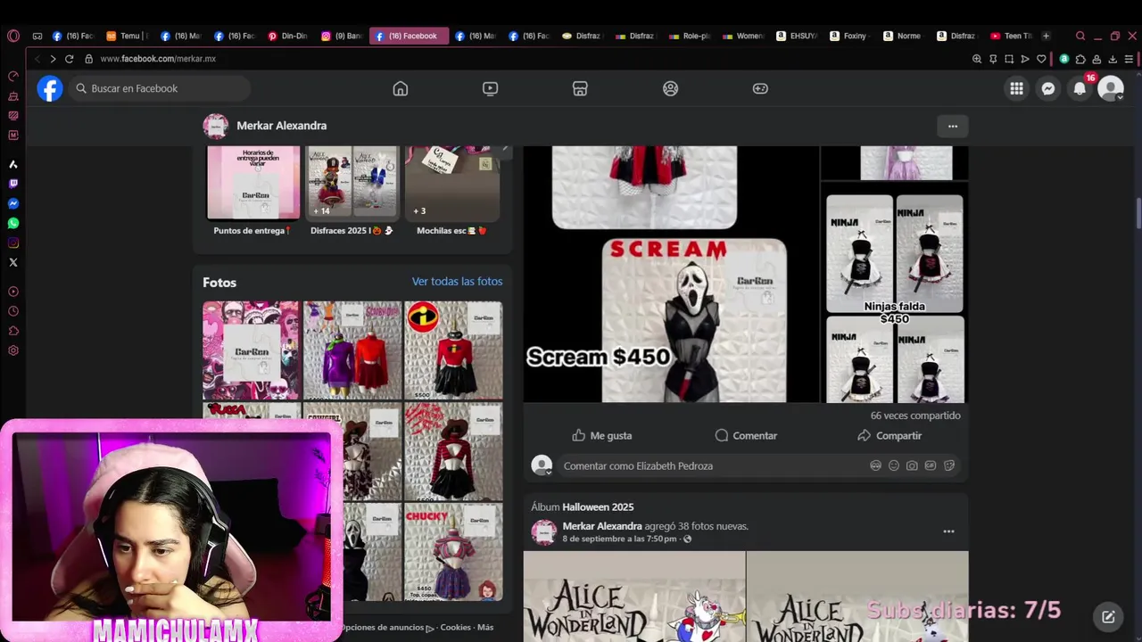Viewport: 1142px width, 642px height.
Task: Open Instagram from the Opera sidebar
Action: tap(12, 243)
